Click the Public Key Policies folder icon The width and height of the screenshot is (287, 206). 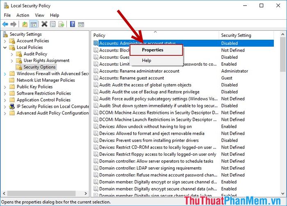click(x=12, y=87)
